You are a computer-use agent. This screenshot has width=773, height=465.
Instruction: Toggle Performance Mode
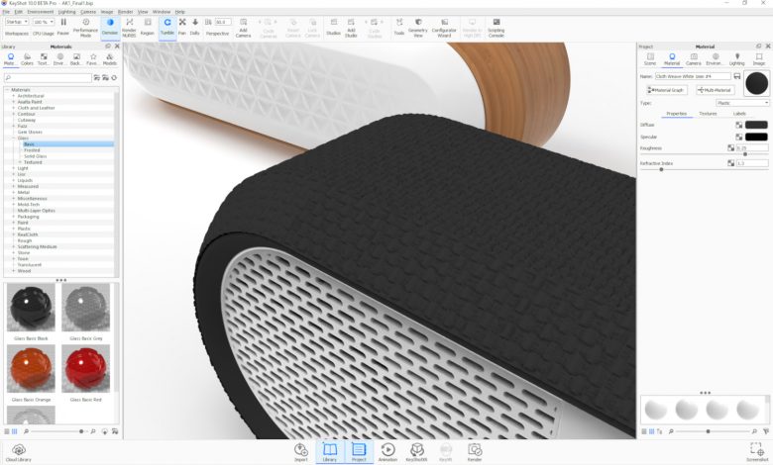click(85, 25)
